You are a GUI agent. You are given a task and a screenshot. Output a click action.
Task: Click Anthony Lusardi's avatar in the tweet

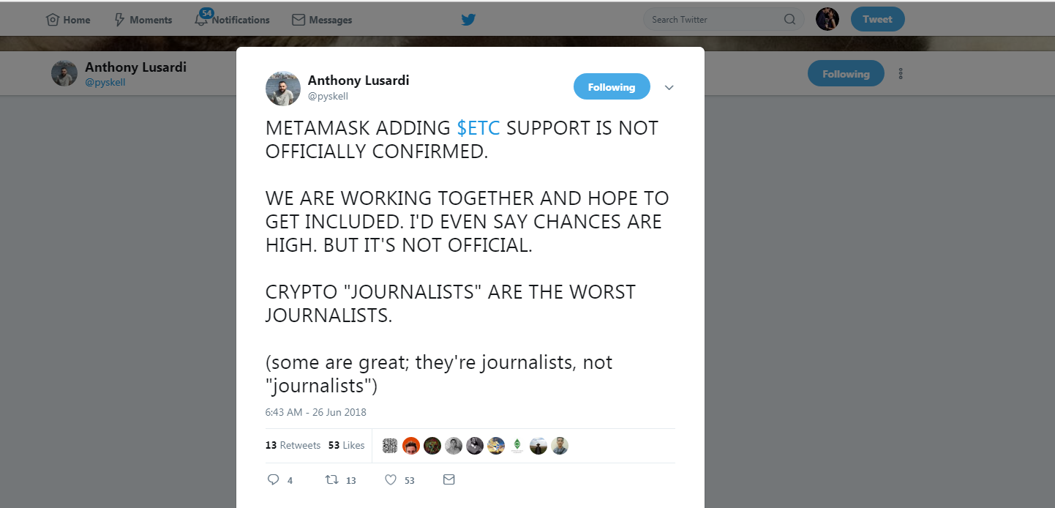[283, 89]
